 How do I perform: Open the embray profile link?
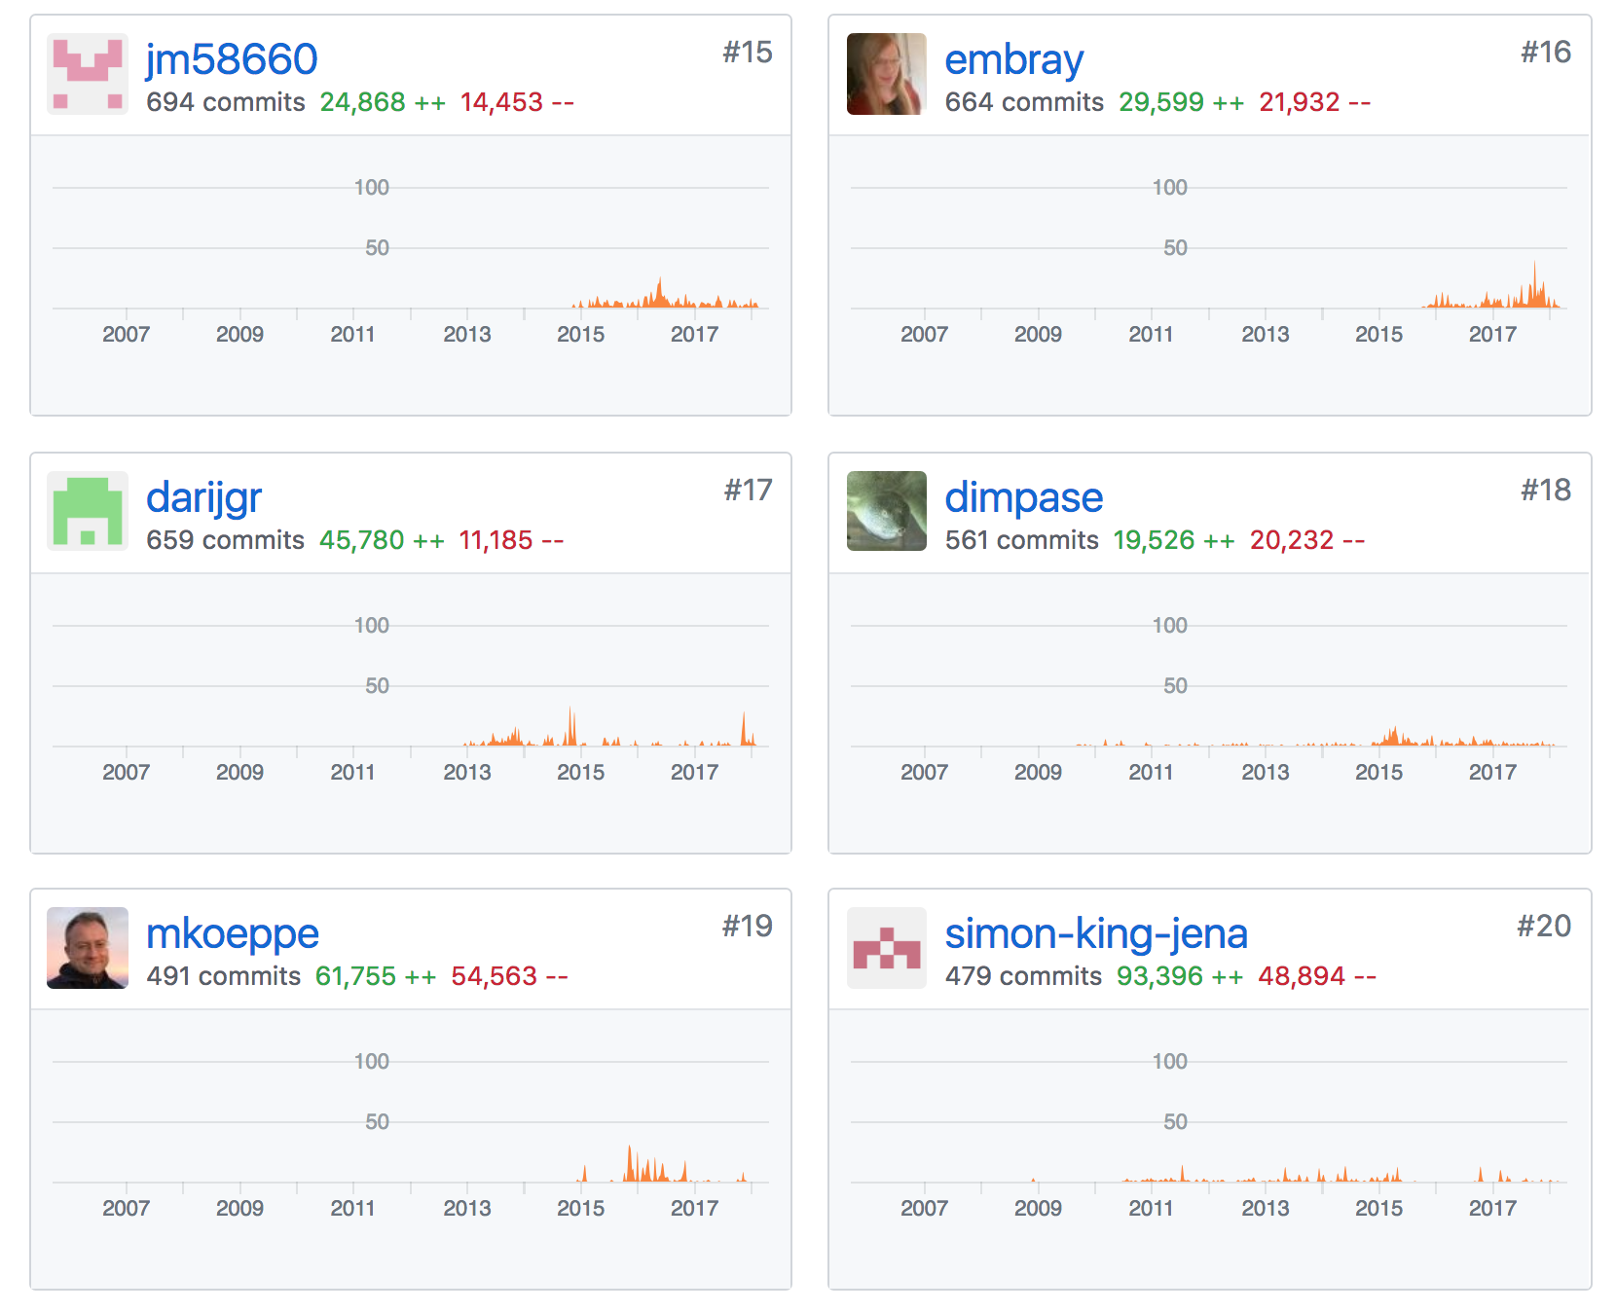click(1013, 59)
